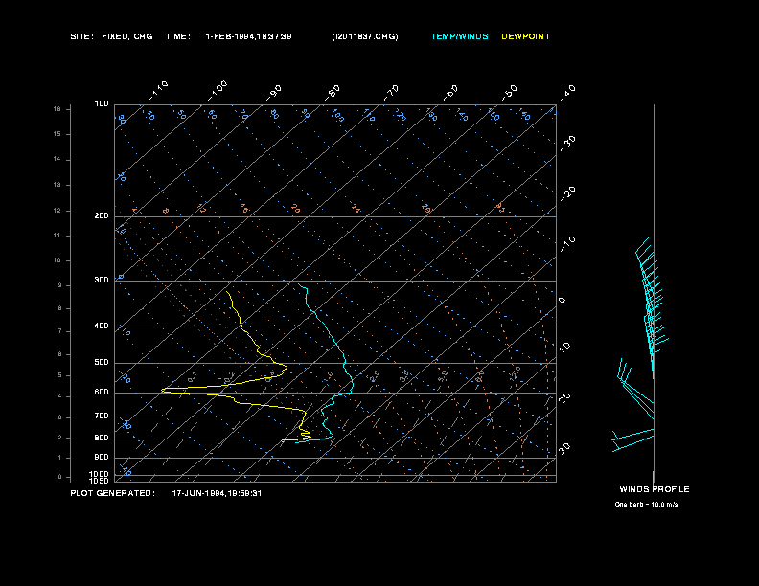Click the -110 temperature axis label

(x=158, y=91)
